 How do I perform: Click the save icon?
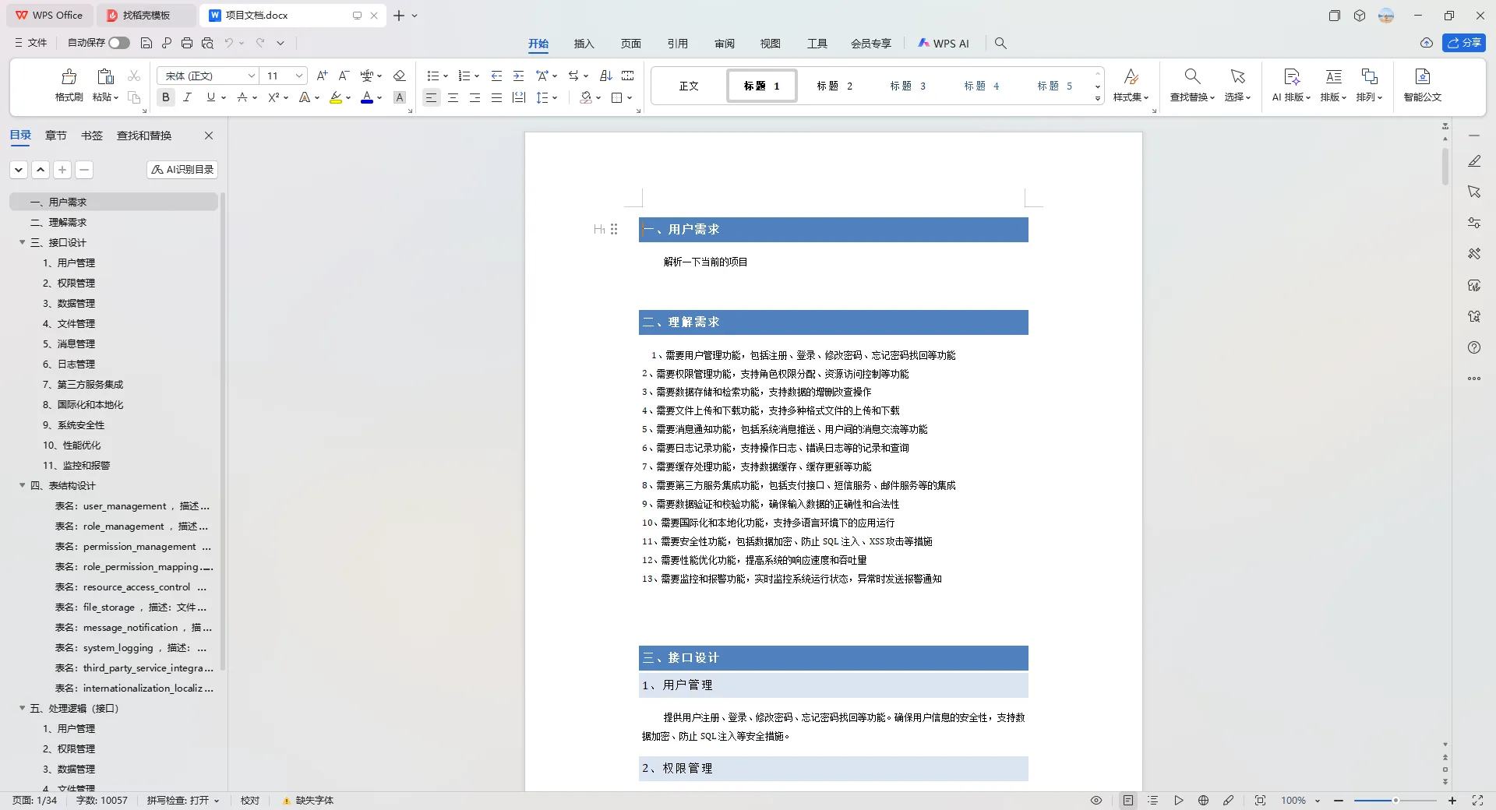click(x=146, y=43)
